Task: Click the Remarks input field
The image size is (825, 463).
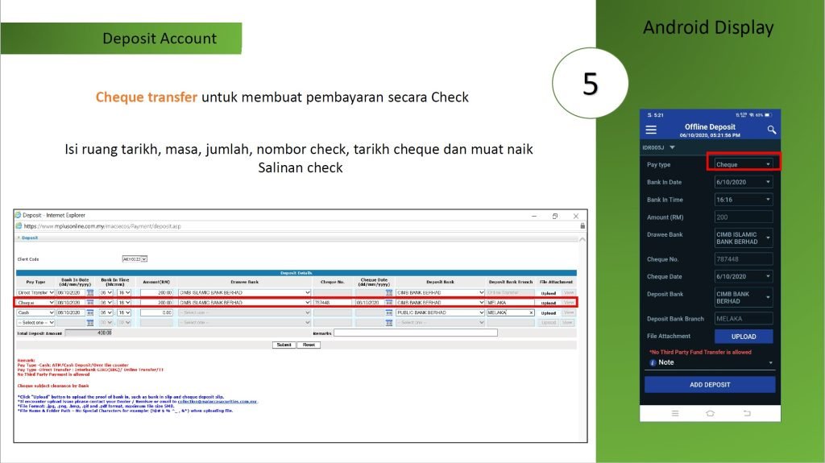Action: (x=416, y=333)
